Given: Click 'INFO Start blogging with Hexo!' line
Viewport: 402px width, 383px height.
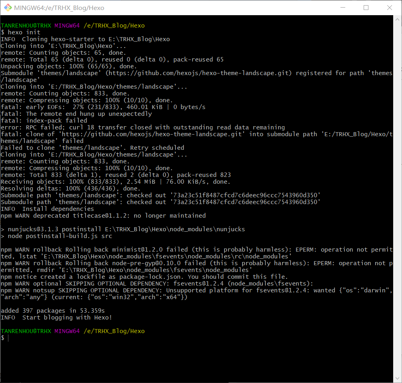Looking at the screenshot, I should coord(56,318).
